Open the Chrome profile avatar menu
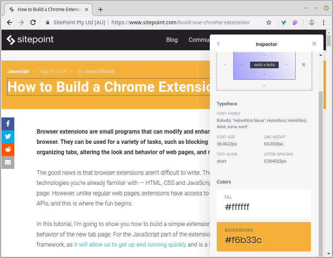This screenshot has height=258, width=333. click(x=312, y=22)
